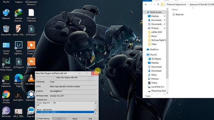This screenshot has width=214, height=120.
Task: Launch BitTorrent from desktop
Action: (x=6, y=112)
